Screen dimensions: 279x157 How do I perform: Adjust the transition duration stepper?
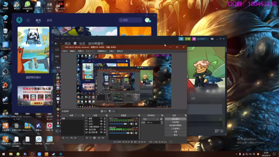pos(161,122)
